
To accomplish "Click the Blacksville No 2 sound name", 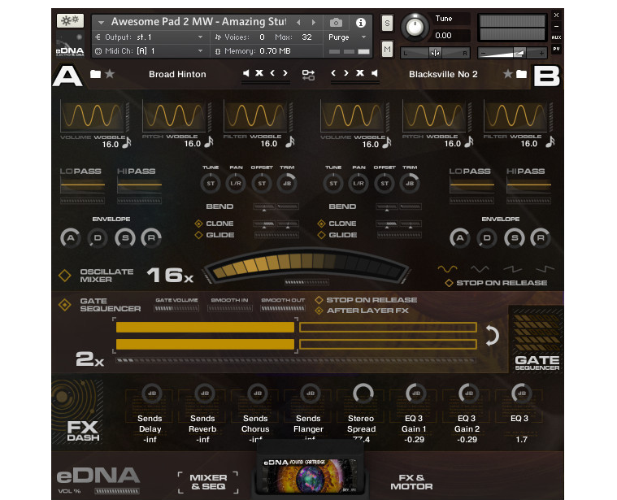I will point(443,74).
